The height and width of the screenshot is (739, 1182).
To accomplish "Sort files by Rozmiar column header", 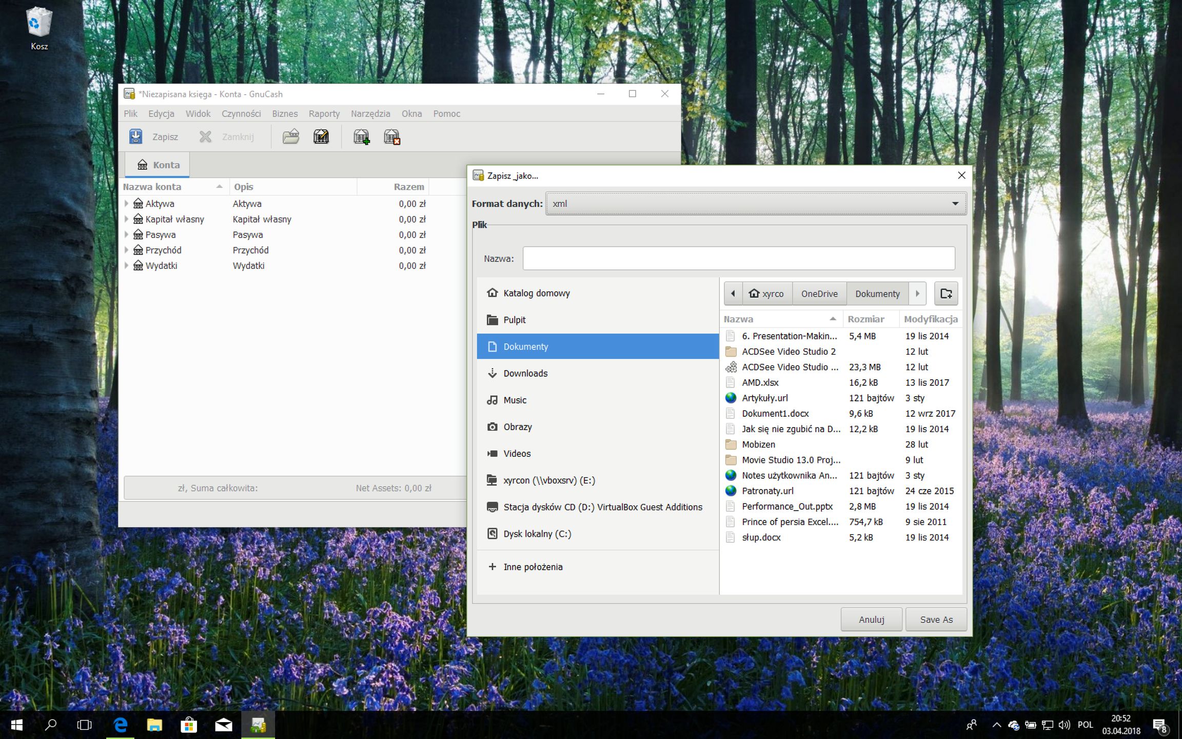I will [x=865, y=319].
